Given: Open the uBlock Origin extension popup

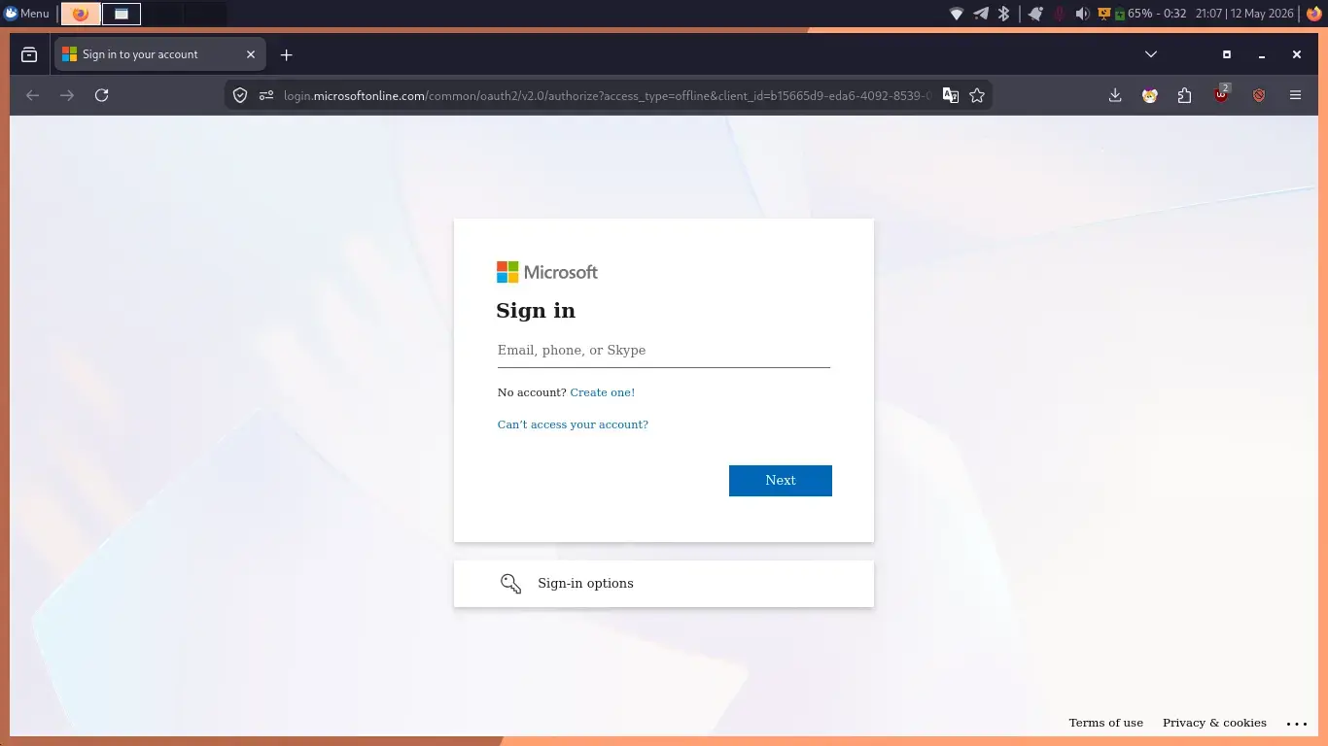Looking at the screenshot, I should click(1221, 94).
